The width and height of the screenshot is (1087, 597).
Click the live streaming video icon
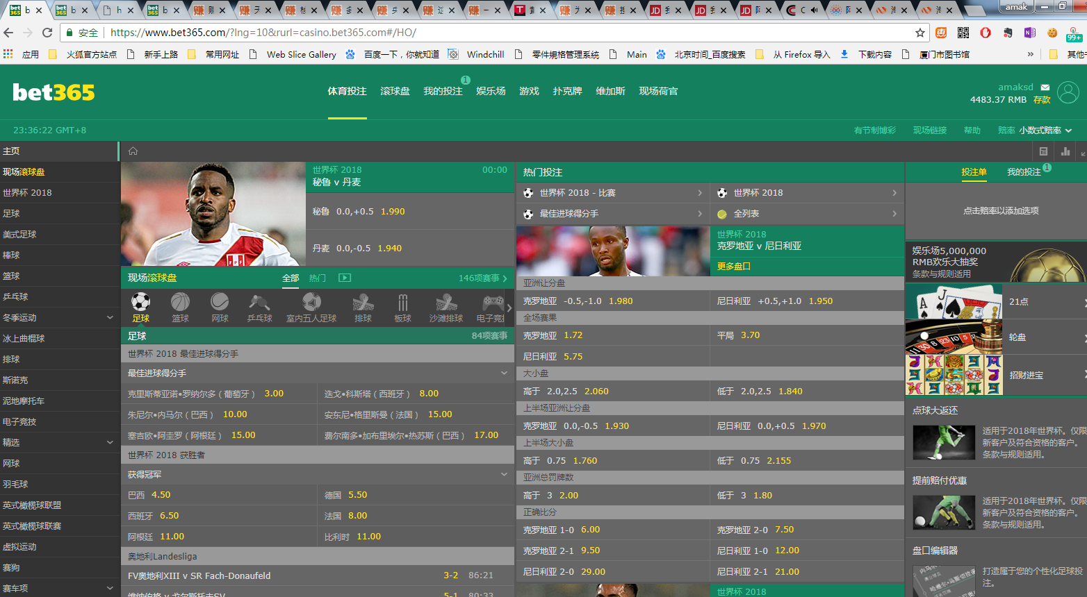[x=344, y=278]
